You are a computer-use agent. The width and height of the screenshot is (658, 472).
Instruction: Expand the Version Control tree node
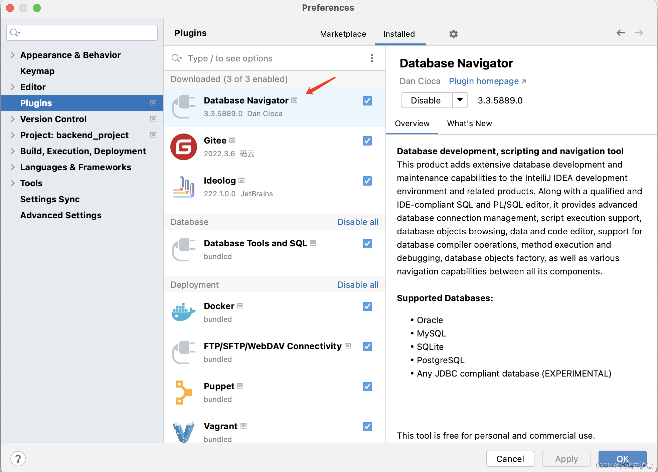coord(13,119)
